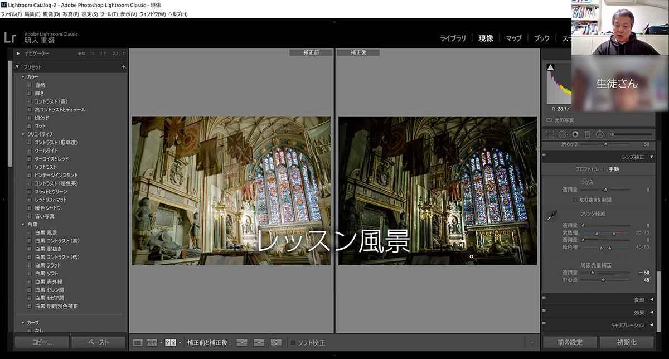
Task: Pick the fringe color eyedropper tool
Action: 552,216
